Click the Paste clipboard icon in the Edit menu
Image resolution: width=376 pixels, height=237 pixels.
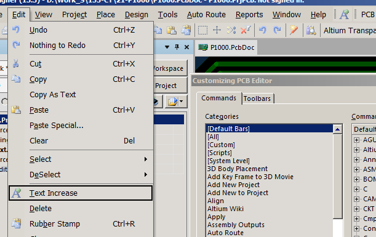pos(16,110)
